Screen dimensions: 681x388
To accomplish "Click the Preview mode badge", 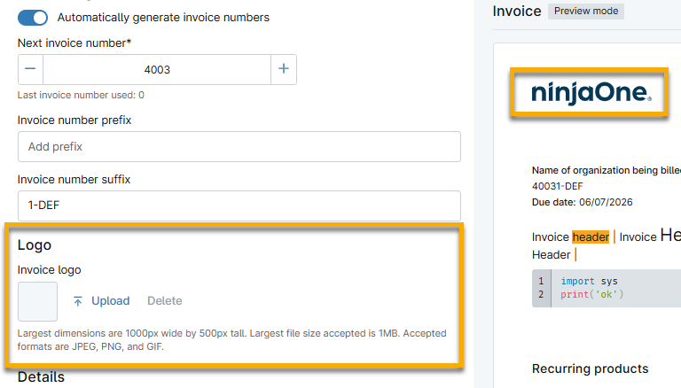I will (x=586, y=11).
